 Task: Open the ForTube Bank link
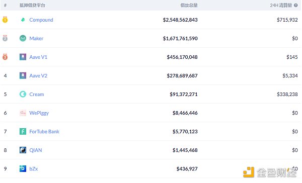click(x=44, y=131)
